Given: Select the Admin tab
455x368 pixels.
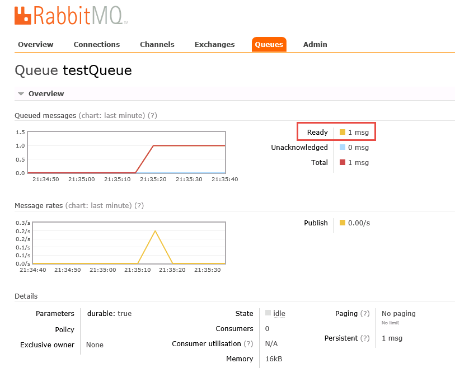Looking at the screenshot, I should [x=315, y=45].
